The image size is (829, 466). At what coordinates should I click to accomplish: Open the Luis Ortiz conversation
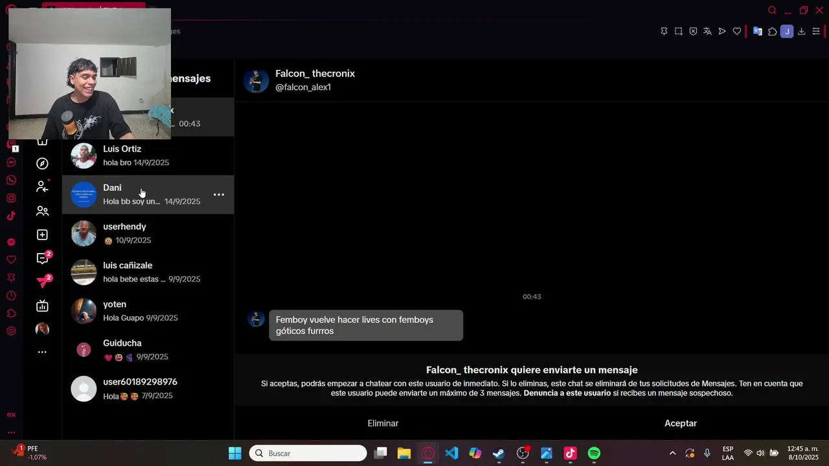point(148,156)
